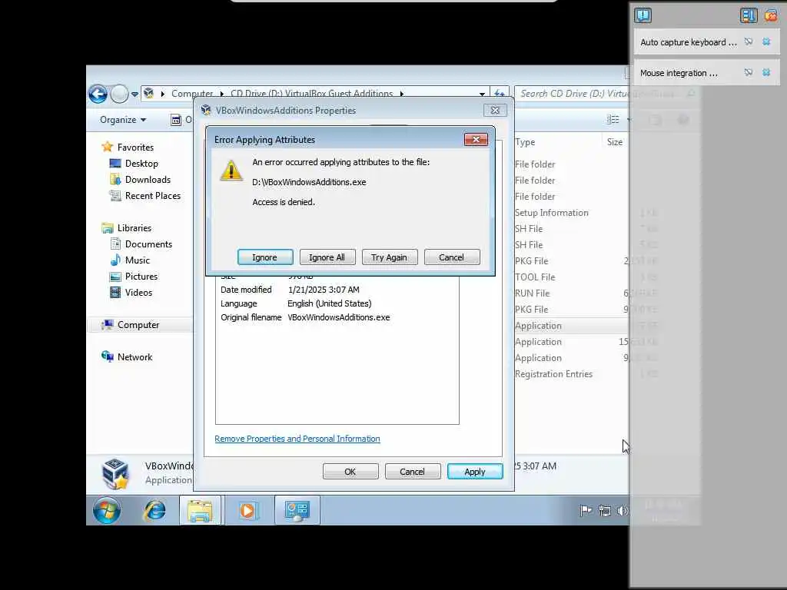787x590 pixels.
Task: Click the Date modified value 1/21/2025 3:07 AM
Action: pos(324,290)
